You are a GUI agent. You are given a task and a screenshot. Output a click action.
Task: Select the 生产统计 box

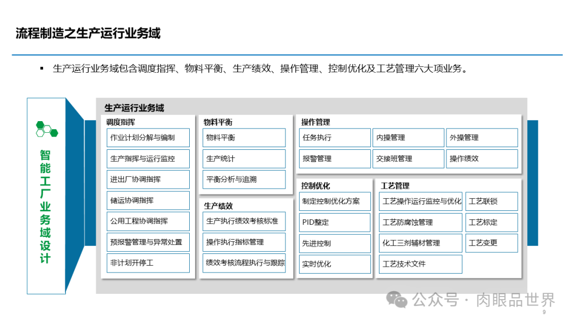click(244, 158)
